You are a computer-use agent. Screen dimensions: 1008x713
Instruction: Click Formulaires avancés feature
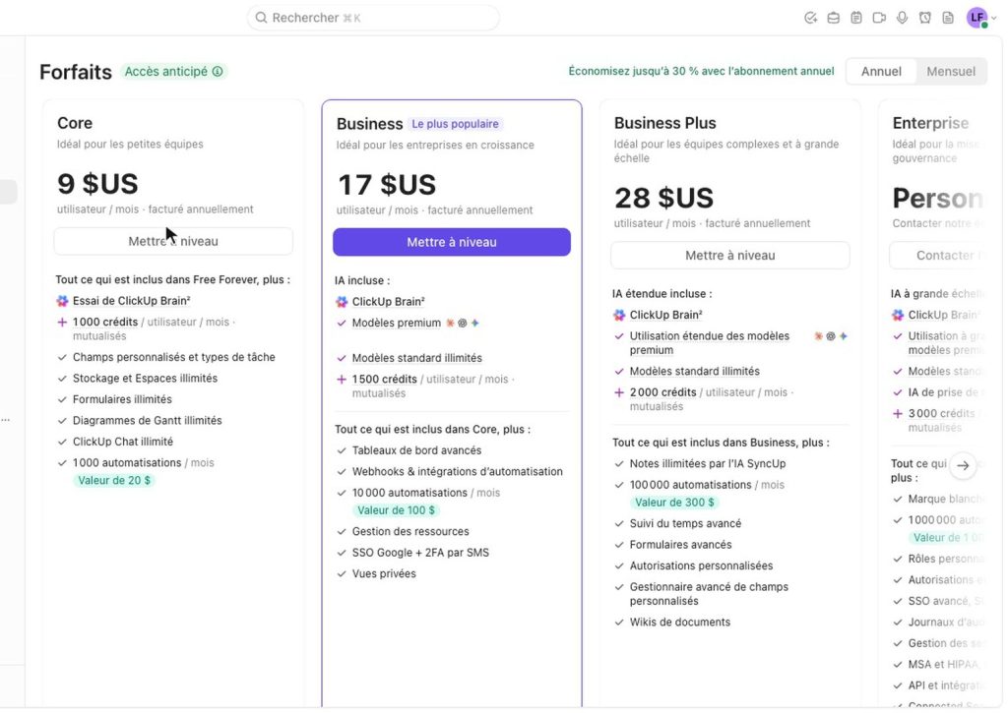[680, 545]
